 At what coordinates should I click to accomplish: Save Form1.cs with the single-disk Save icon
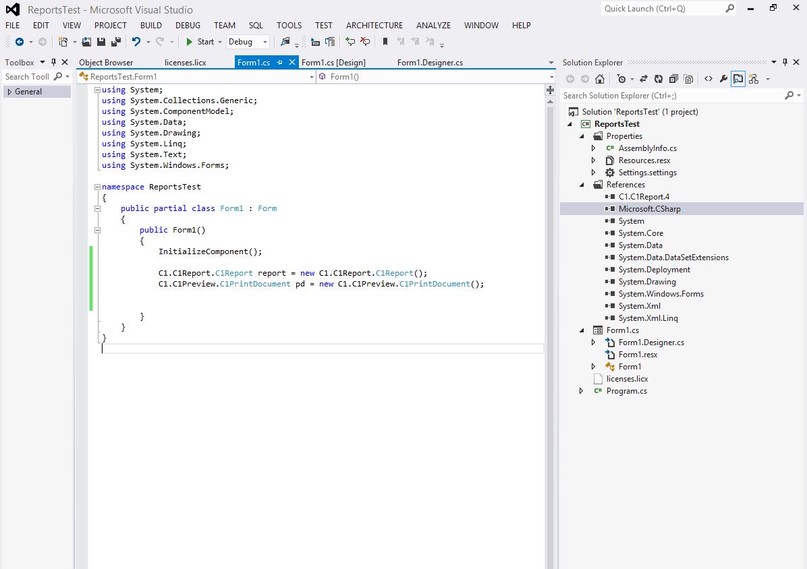(x=101, y=42)
